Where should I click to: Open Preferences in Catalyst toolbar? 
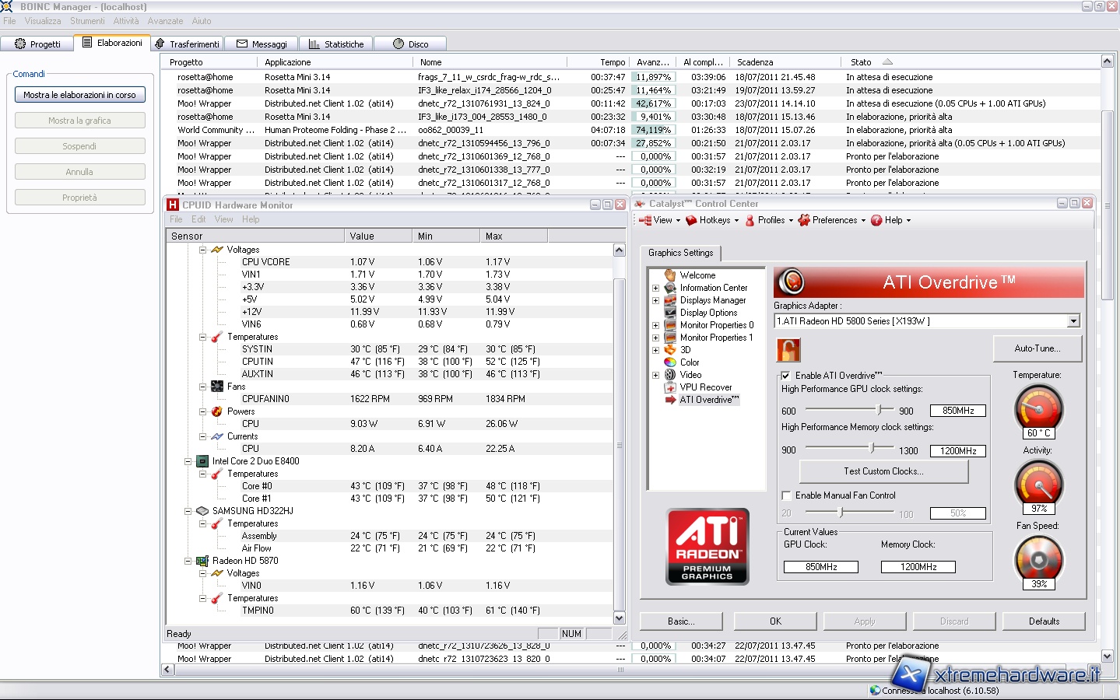[833, 221]
